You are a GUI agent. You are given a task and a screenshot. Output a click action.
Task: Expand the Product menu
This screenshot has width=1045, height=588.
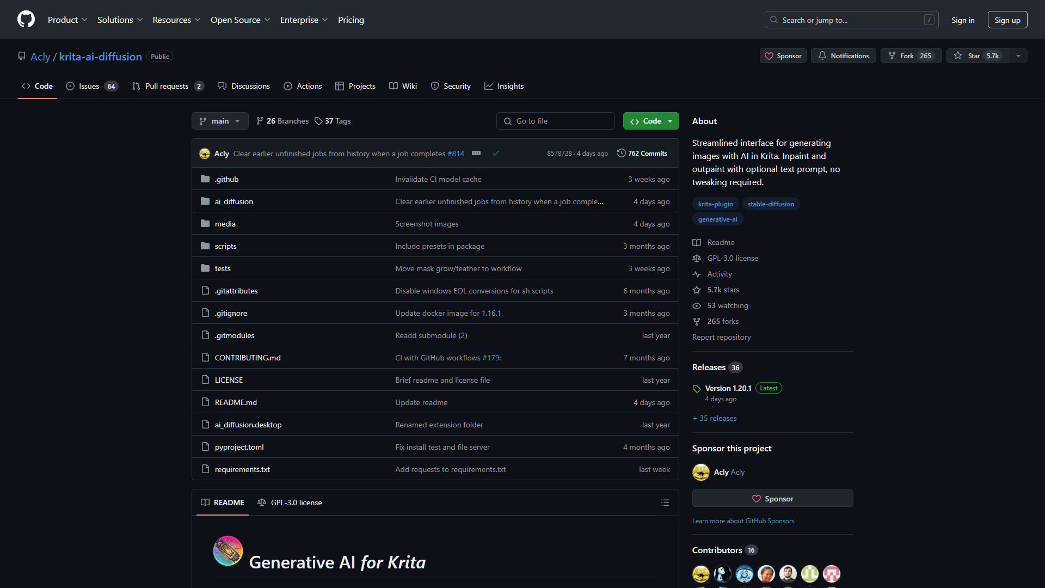[x=67, y=20]
